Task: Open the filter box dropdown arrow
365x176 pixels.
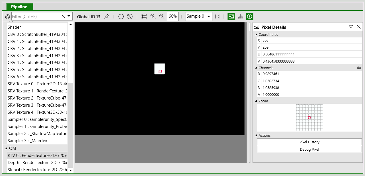Action: (x=69, y=16)
